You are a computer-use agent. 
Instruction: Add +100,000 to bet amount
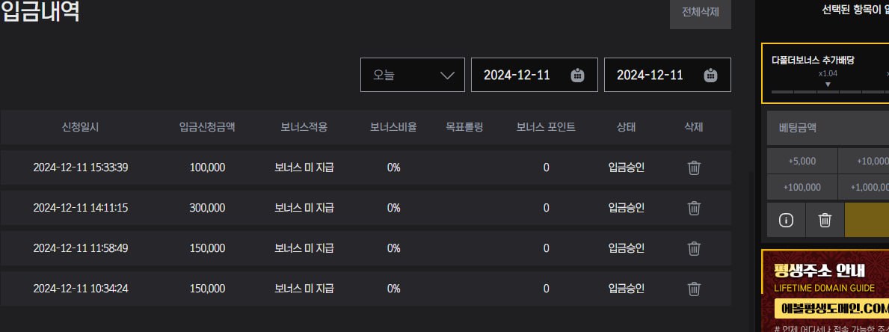(x=802, y=187)
